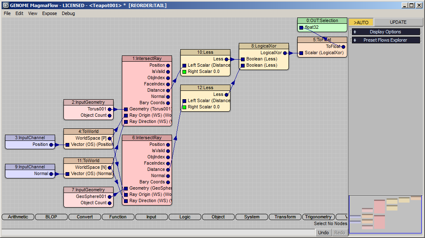Click the Object Count socket on 2:InputGeometry

[x=109, y=115]
